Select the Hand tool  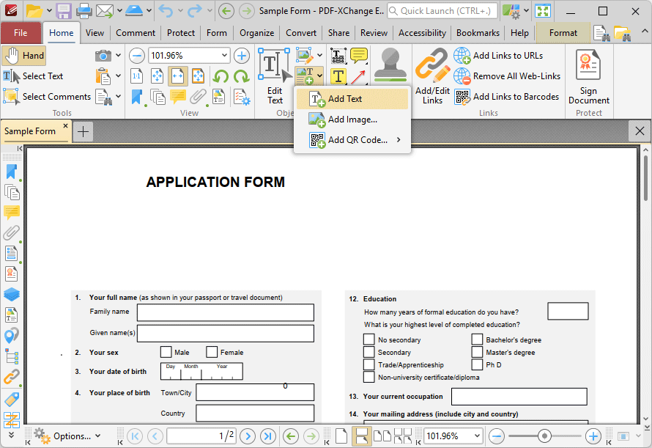[x=23, y=56]
